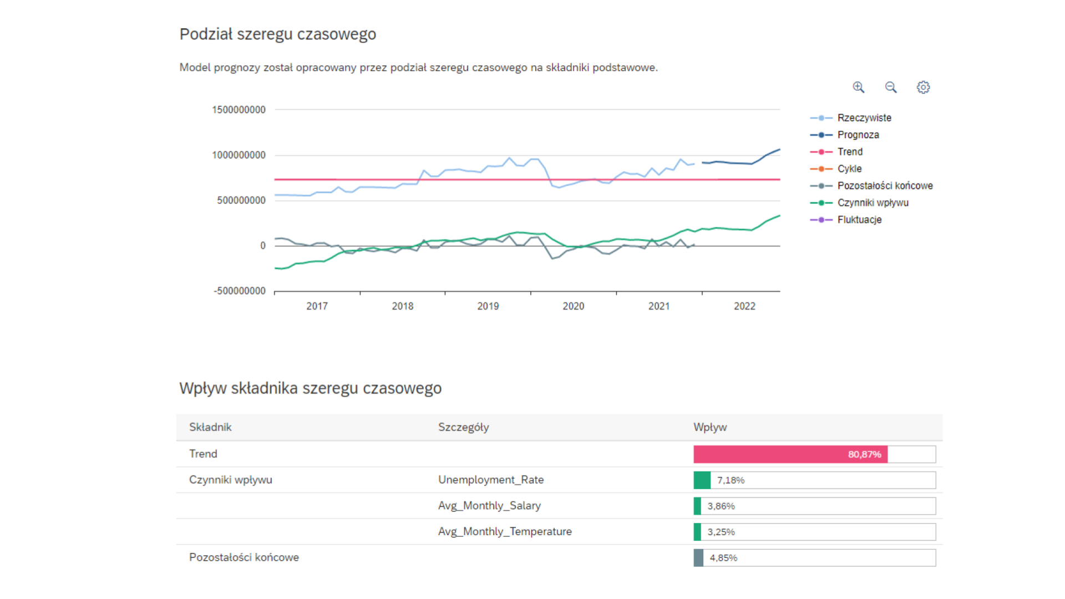Click the 2022 label on x-axis

click(744, 306)
